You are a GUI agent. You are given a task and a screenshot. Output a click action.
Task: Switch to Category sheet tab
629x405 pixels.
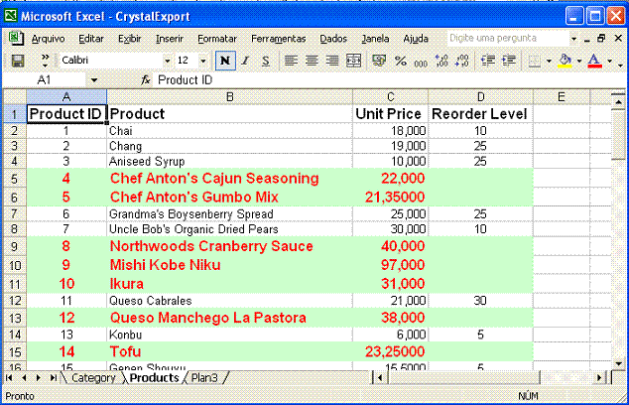click(93, 378)
